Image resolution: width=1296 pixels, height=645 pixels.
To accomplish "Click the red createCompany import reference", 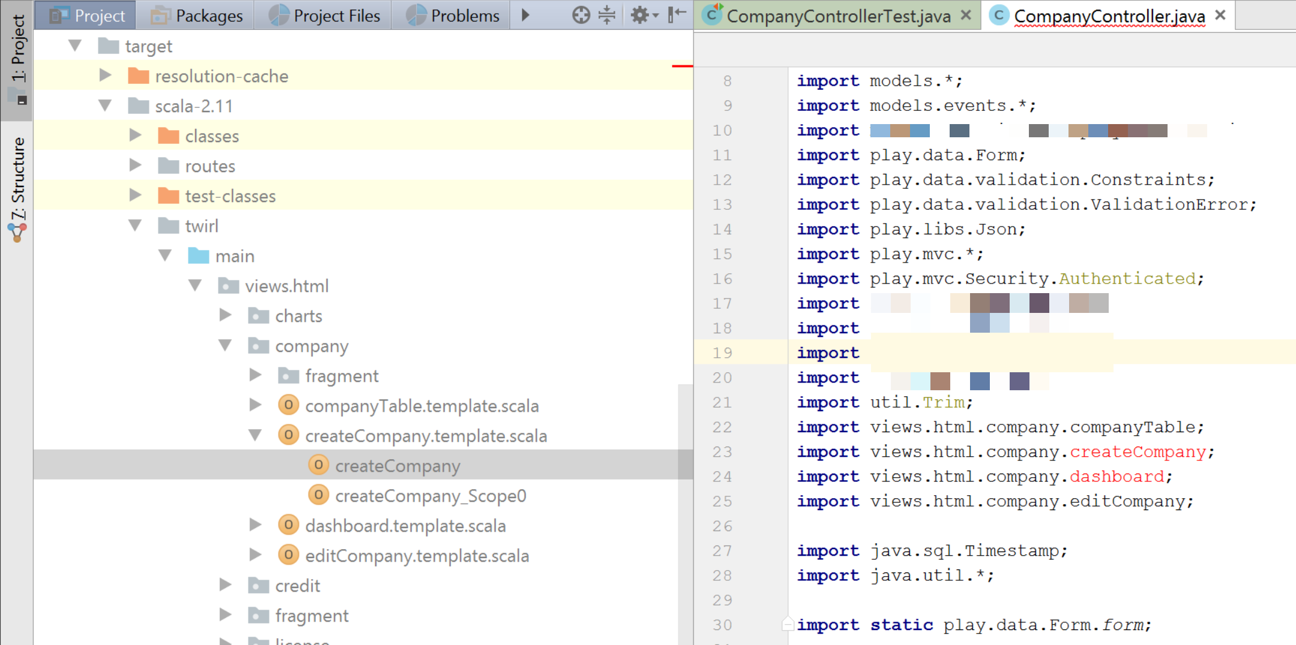I will click(x=1138, y=451).
